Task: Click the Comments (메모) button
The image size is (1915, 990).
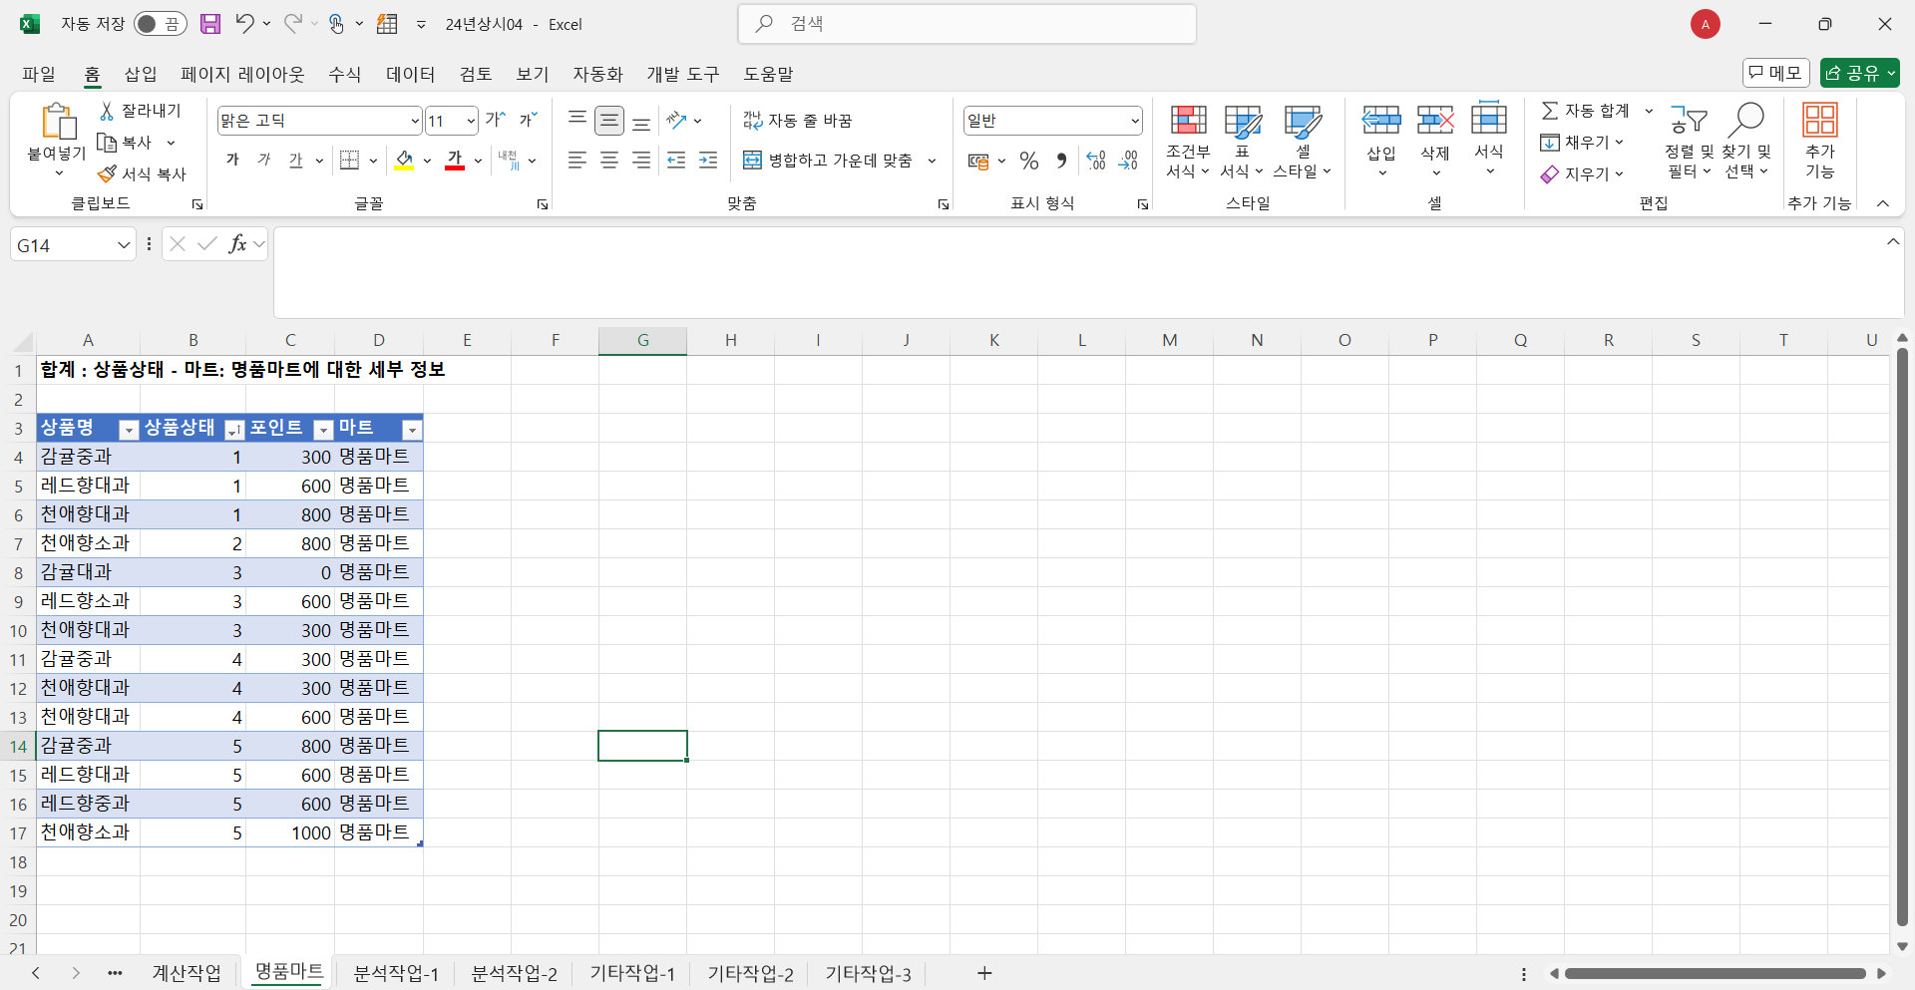Action: tap(1775, 73)
